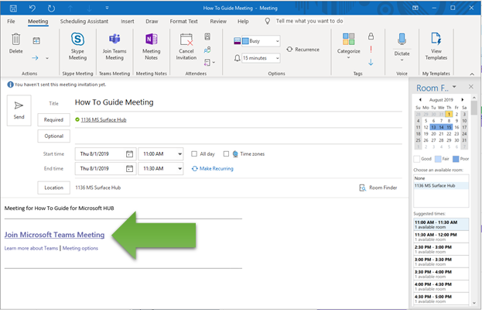The width and height of the screenshot is (482, 310).
Task: Click the Optional attendees button
Action: click(54, 136)
